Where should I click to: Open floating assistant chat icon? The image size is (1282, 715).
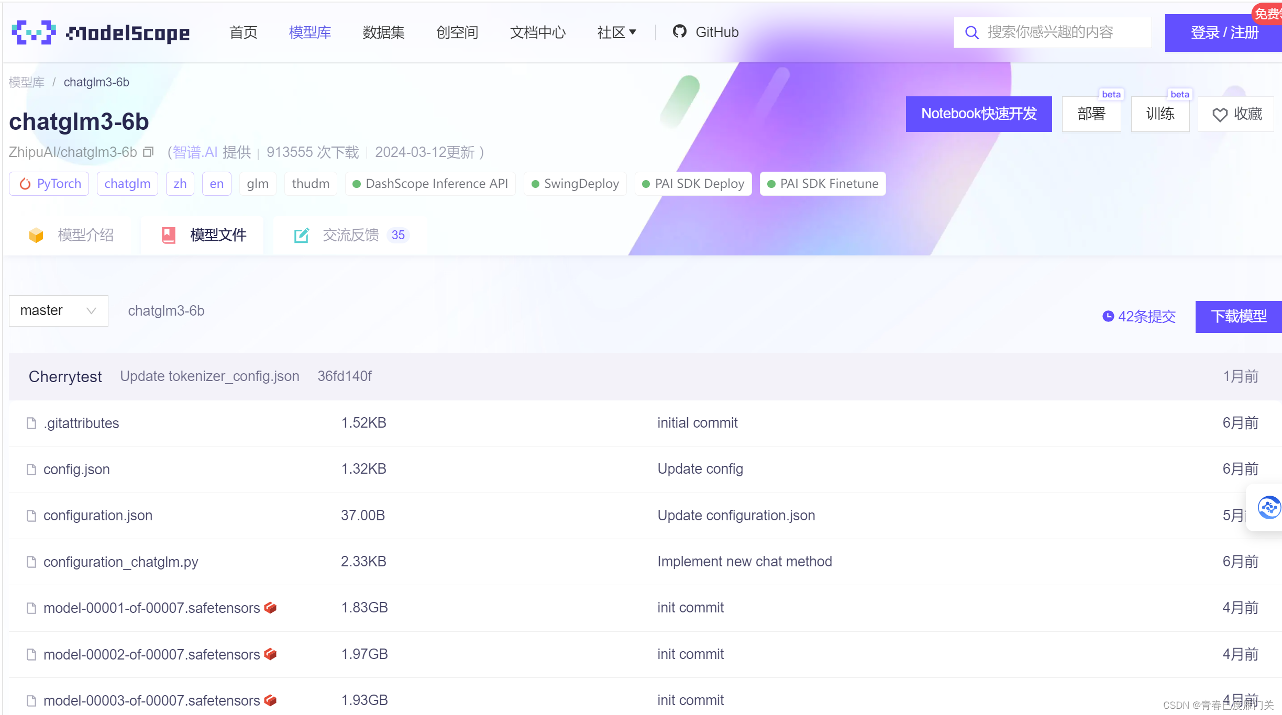point(1269,507)
